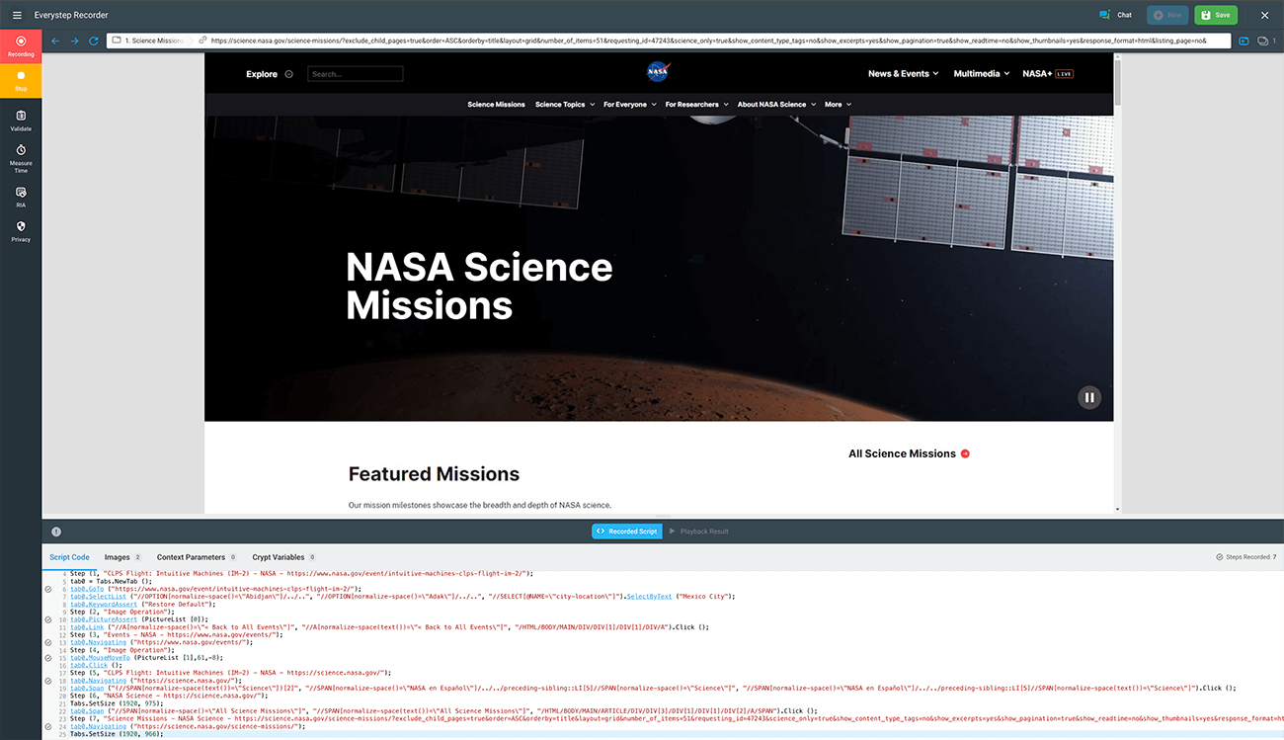Open the RIA sidebar option
This screenshot has width=1284, height=740.
pos(21,197)
